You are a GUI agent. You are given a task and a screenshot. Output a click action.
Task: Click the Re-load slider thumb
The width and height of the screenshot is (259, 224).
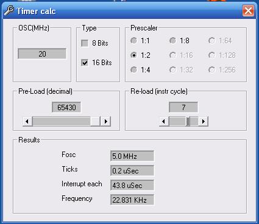click(188, 121)
